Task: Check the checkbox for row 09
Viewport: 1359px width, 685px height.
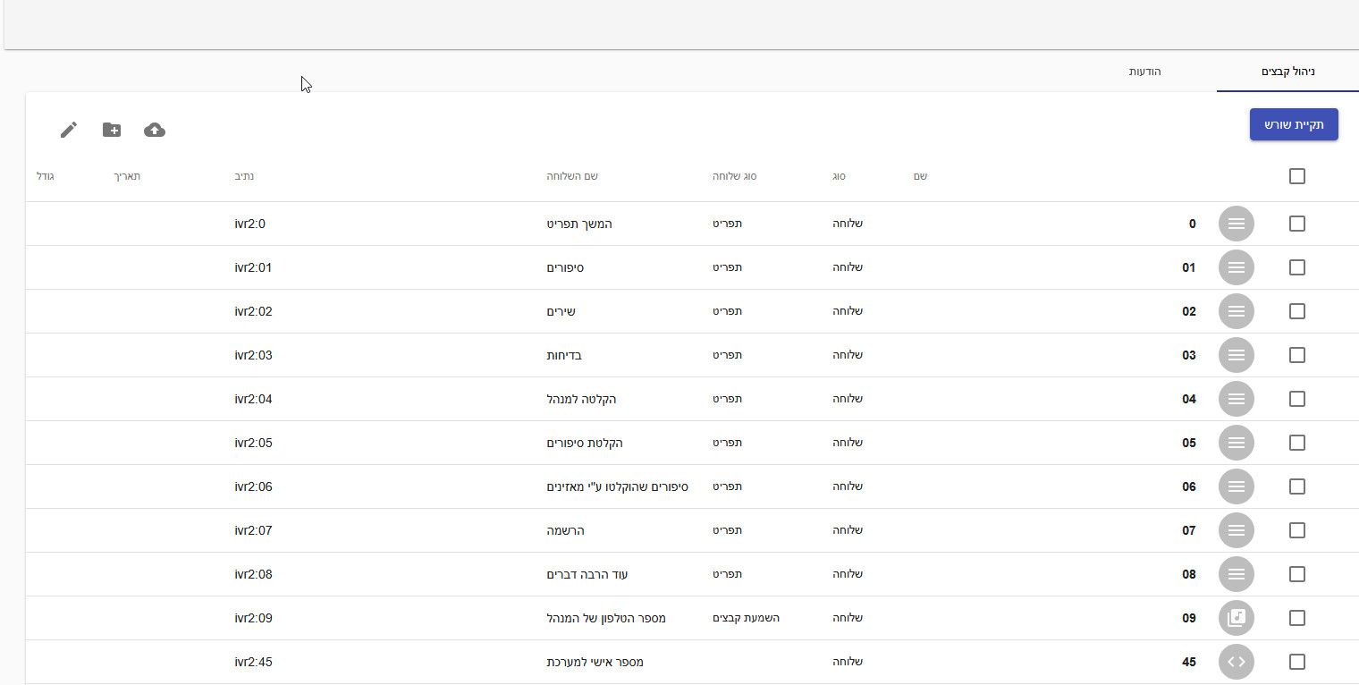Action: [1297, 618]
